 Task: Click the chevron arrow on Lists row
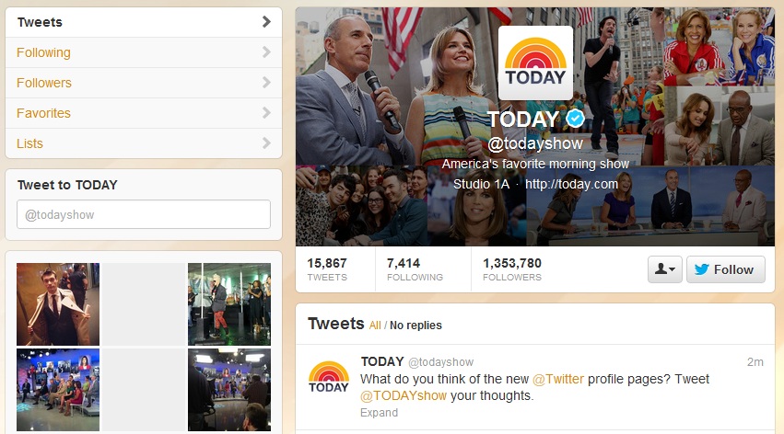[266, 143]
